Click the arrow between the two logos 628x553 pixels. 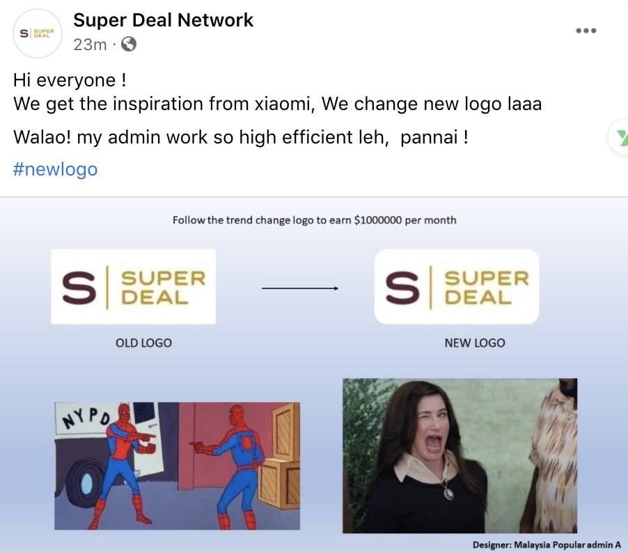point(300,288)
